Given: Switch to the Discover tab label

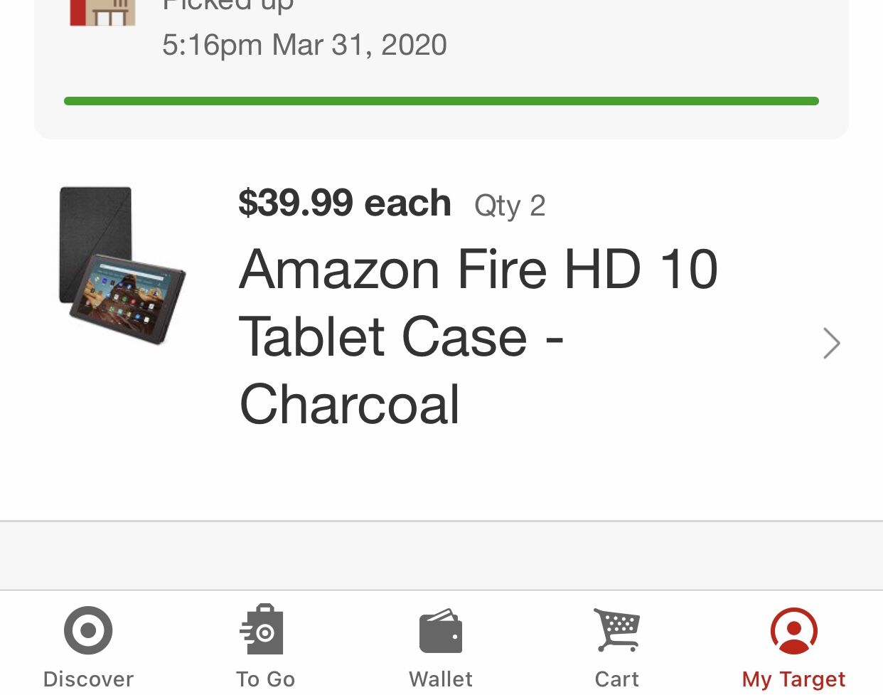Looking at the screenshot, I should point(88,679).
